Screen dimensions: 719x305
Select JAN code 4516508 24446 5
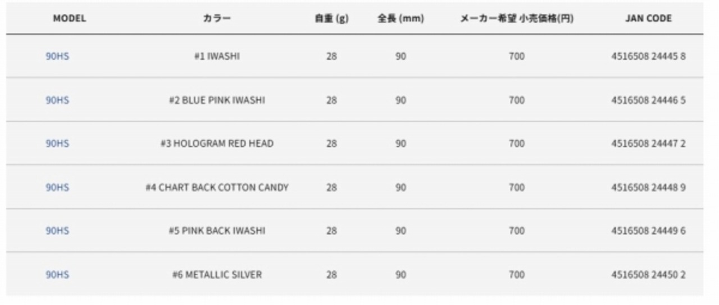[648, 100]
